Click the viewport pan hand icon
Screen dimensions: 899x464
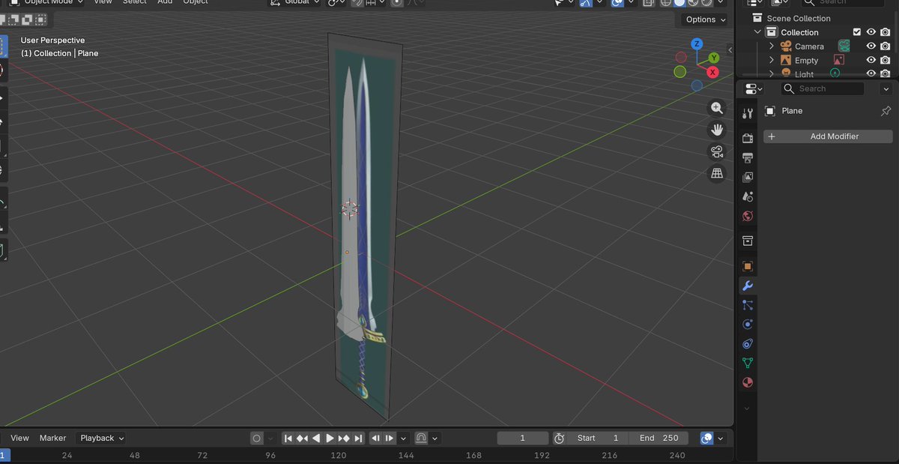[717, 130]
